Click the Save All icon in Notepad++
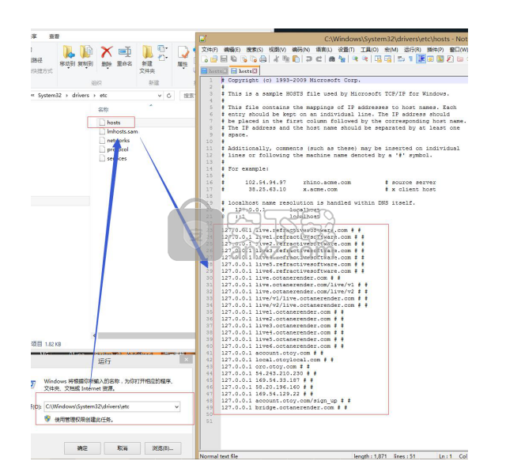The height and width of the screenshot is (461, 506). pos(233,59)
